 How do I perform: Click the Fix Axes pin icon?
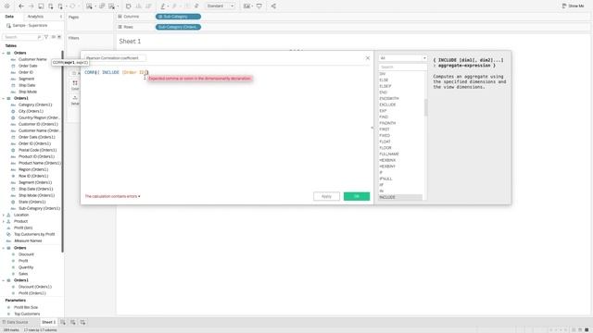(x=196, y=6)
